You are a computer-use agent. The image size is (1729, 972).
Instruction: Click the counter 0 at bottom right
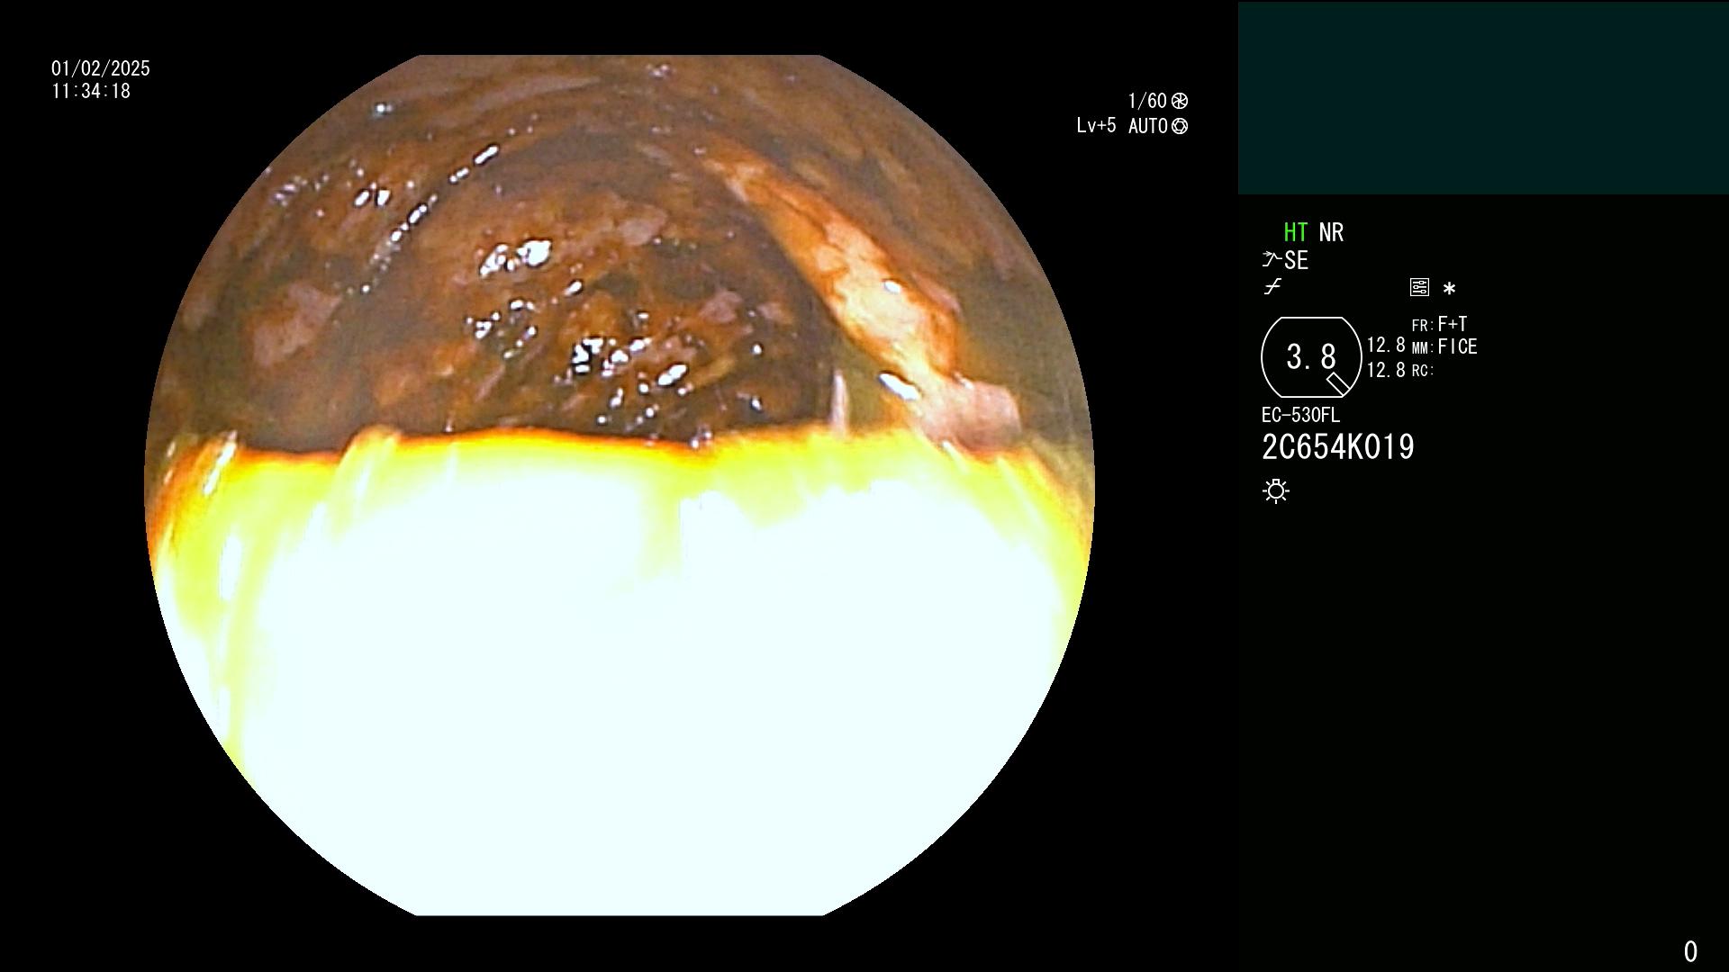tap(1690, 951)
